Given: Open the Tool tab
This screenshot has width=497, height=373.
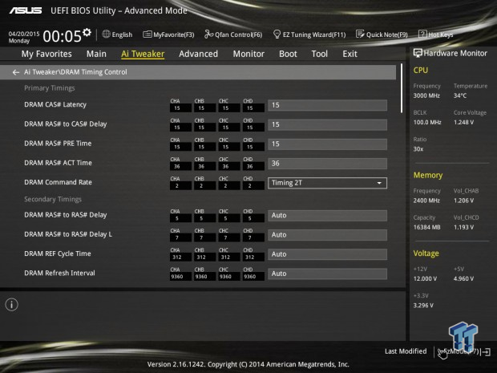Looking at the screenshot, I should [x=320, y=54].
